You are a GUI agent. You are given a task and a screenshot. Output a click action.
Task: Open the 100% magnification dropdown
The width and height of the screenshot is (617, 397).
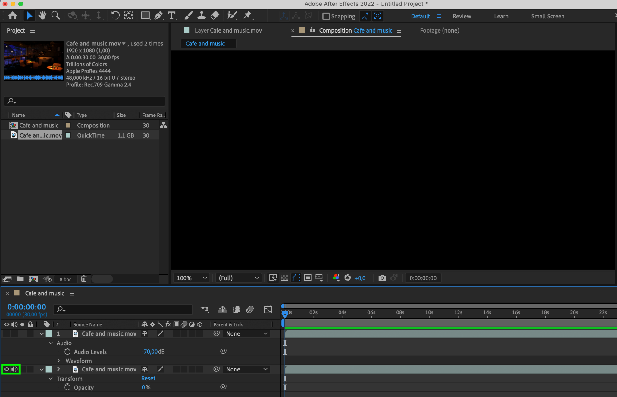coord(192,278)
